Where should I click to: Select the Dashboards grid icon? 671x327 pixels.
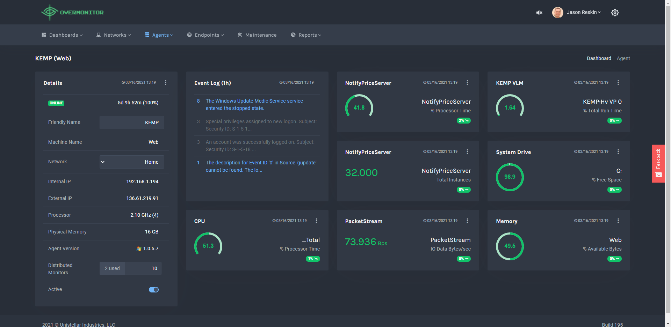click(44, 35)
